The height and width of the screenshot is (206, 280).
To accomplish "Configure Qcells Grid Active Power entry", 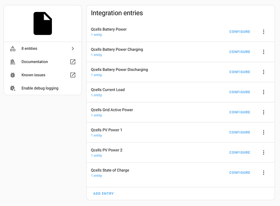I will point(240,112).
